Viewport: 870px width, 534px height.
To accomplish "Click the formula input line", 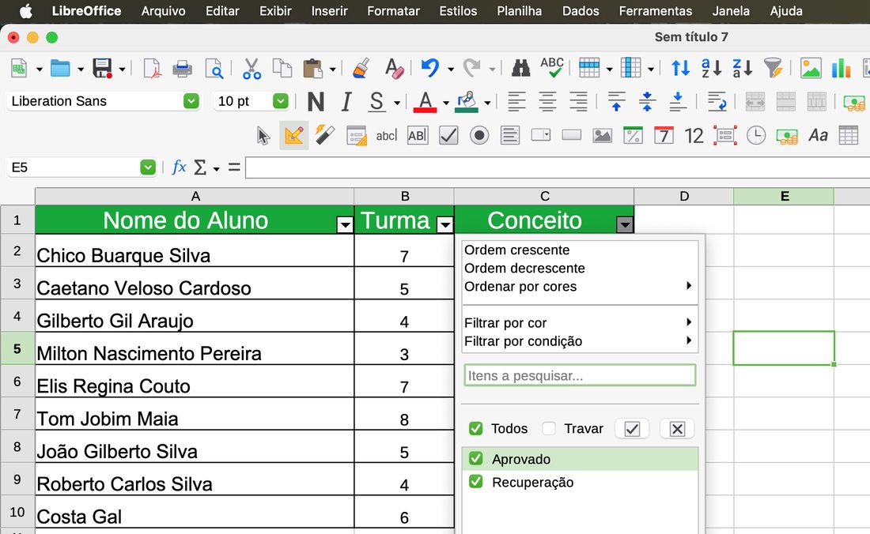I will pos(558,167).
